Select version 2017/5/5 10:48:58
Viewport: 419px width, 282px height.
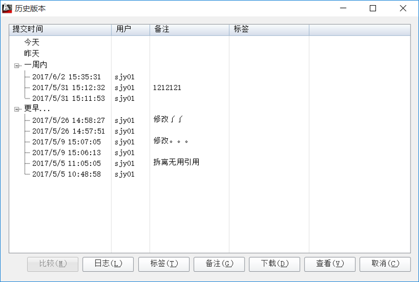point(66,174)
